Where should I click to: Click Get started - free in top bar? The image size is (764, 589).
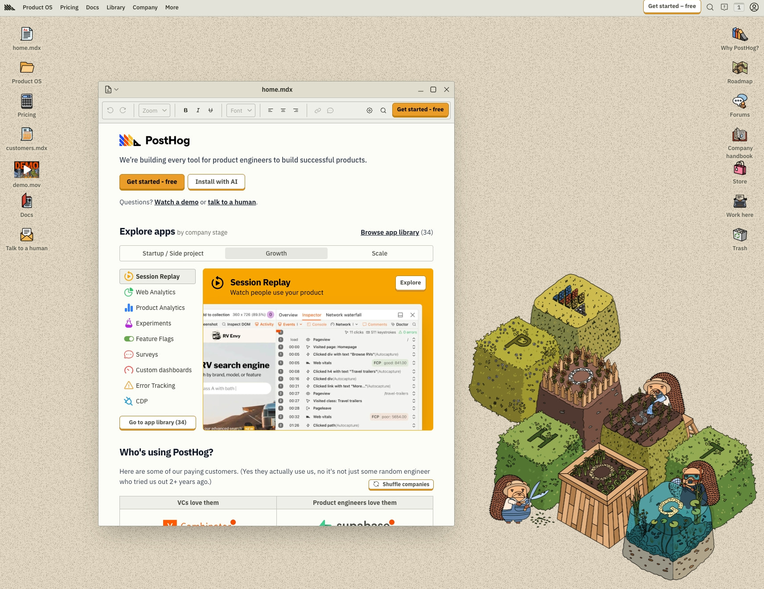click(x=672, y=7)
